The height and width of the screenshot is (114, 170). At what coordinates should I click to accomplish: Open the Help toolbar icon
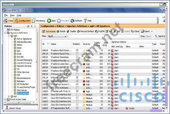click(x=88, y=21)
